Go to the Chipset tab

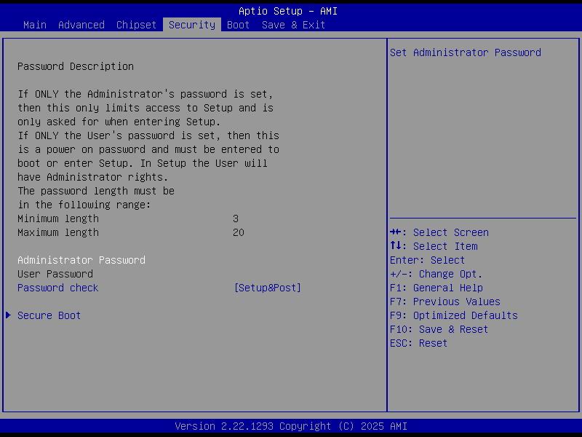pyautogui.click(x=136, y=25)
